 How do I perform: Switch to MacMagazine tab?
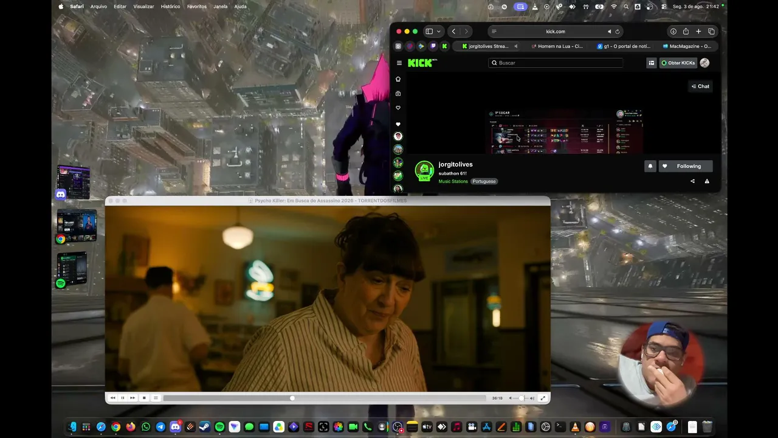click(688, 46)
